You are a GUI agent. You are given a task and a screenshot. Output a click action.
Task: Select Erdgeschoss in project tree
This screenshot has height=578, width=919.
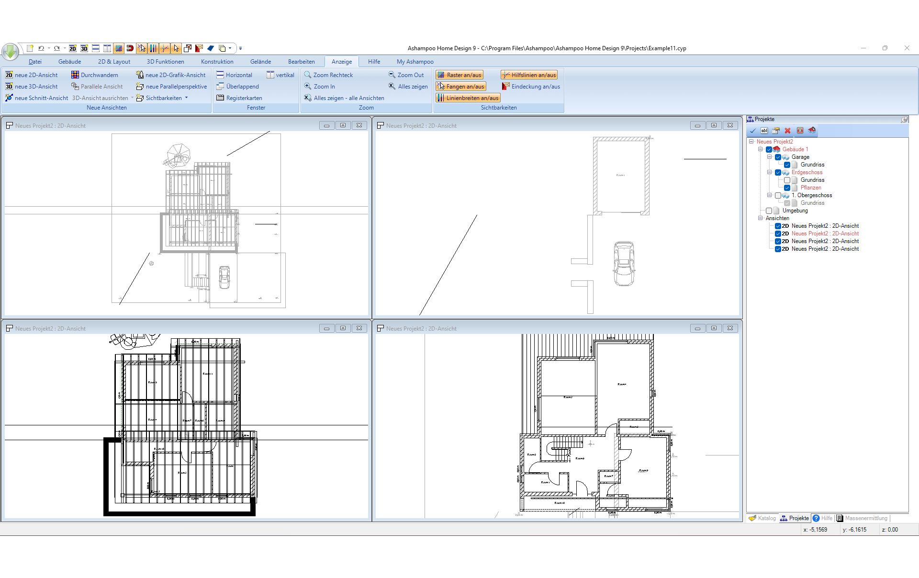pyautogui.click(x=807, y=172)
